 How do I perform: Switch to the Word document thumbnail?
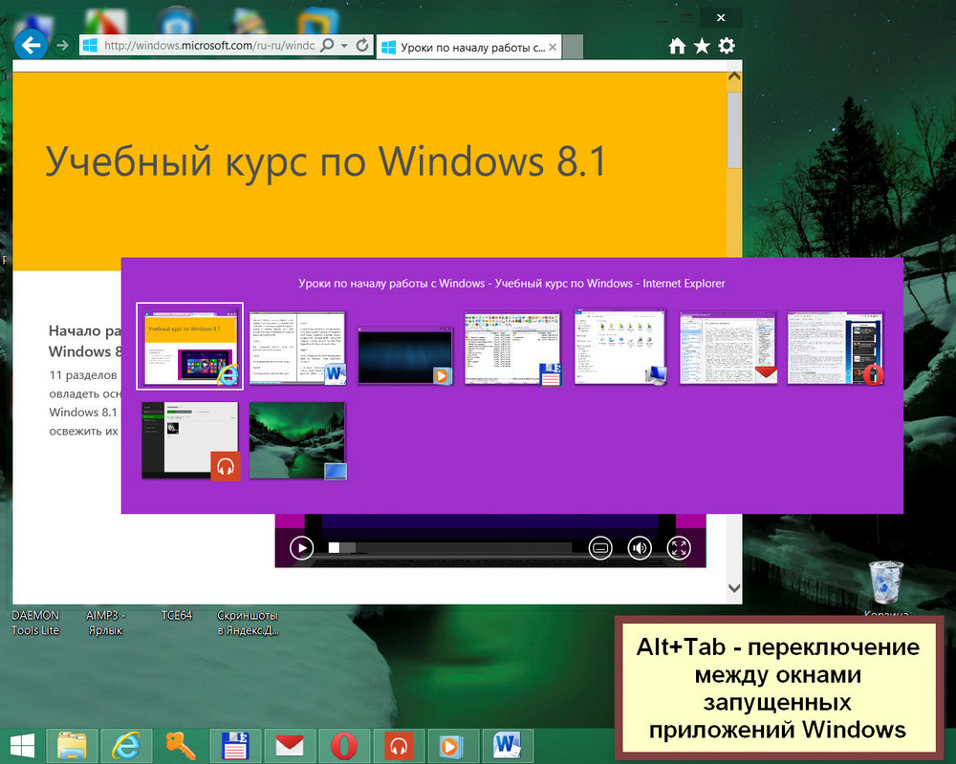tap(297, 348)
